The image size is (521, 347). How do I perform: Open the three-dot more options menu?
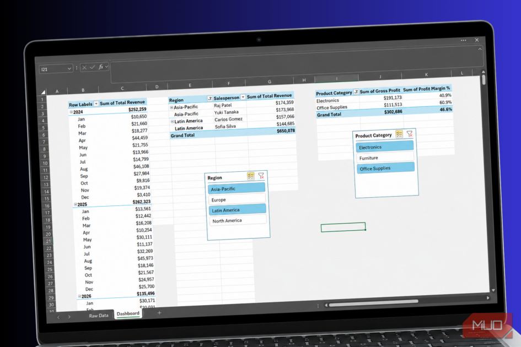pos(464,40)
